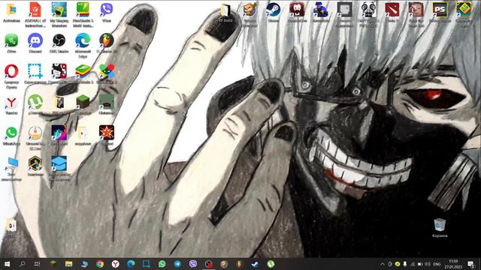This screenshot has width=481, height=270.
Task: Open Task View on the taskbar
Action: tap(37, 264)
